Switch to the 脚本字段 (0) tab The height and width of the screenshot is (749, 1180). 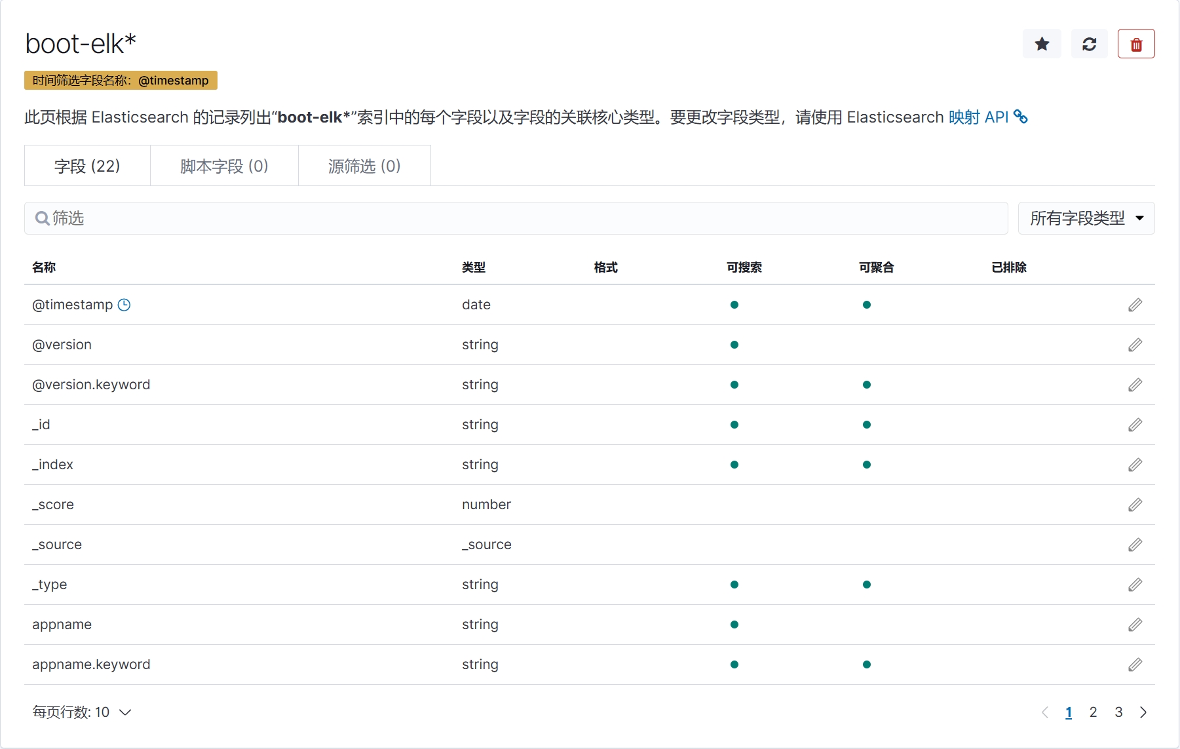(224, 166)
